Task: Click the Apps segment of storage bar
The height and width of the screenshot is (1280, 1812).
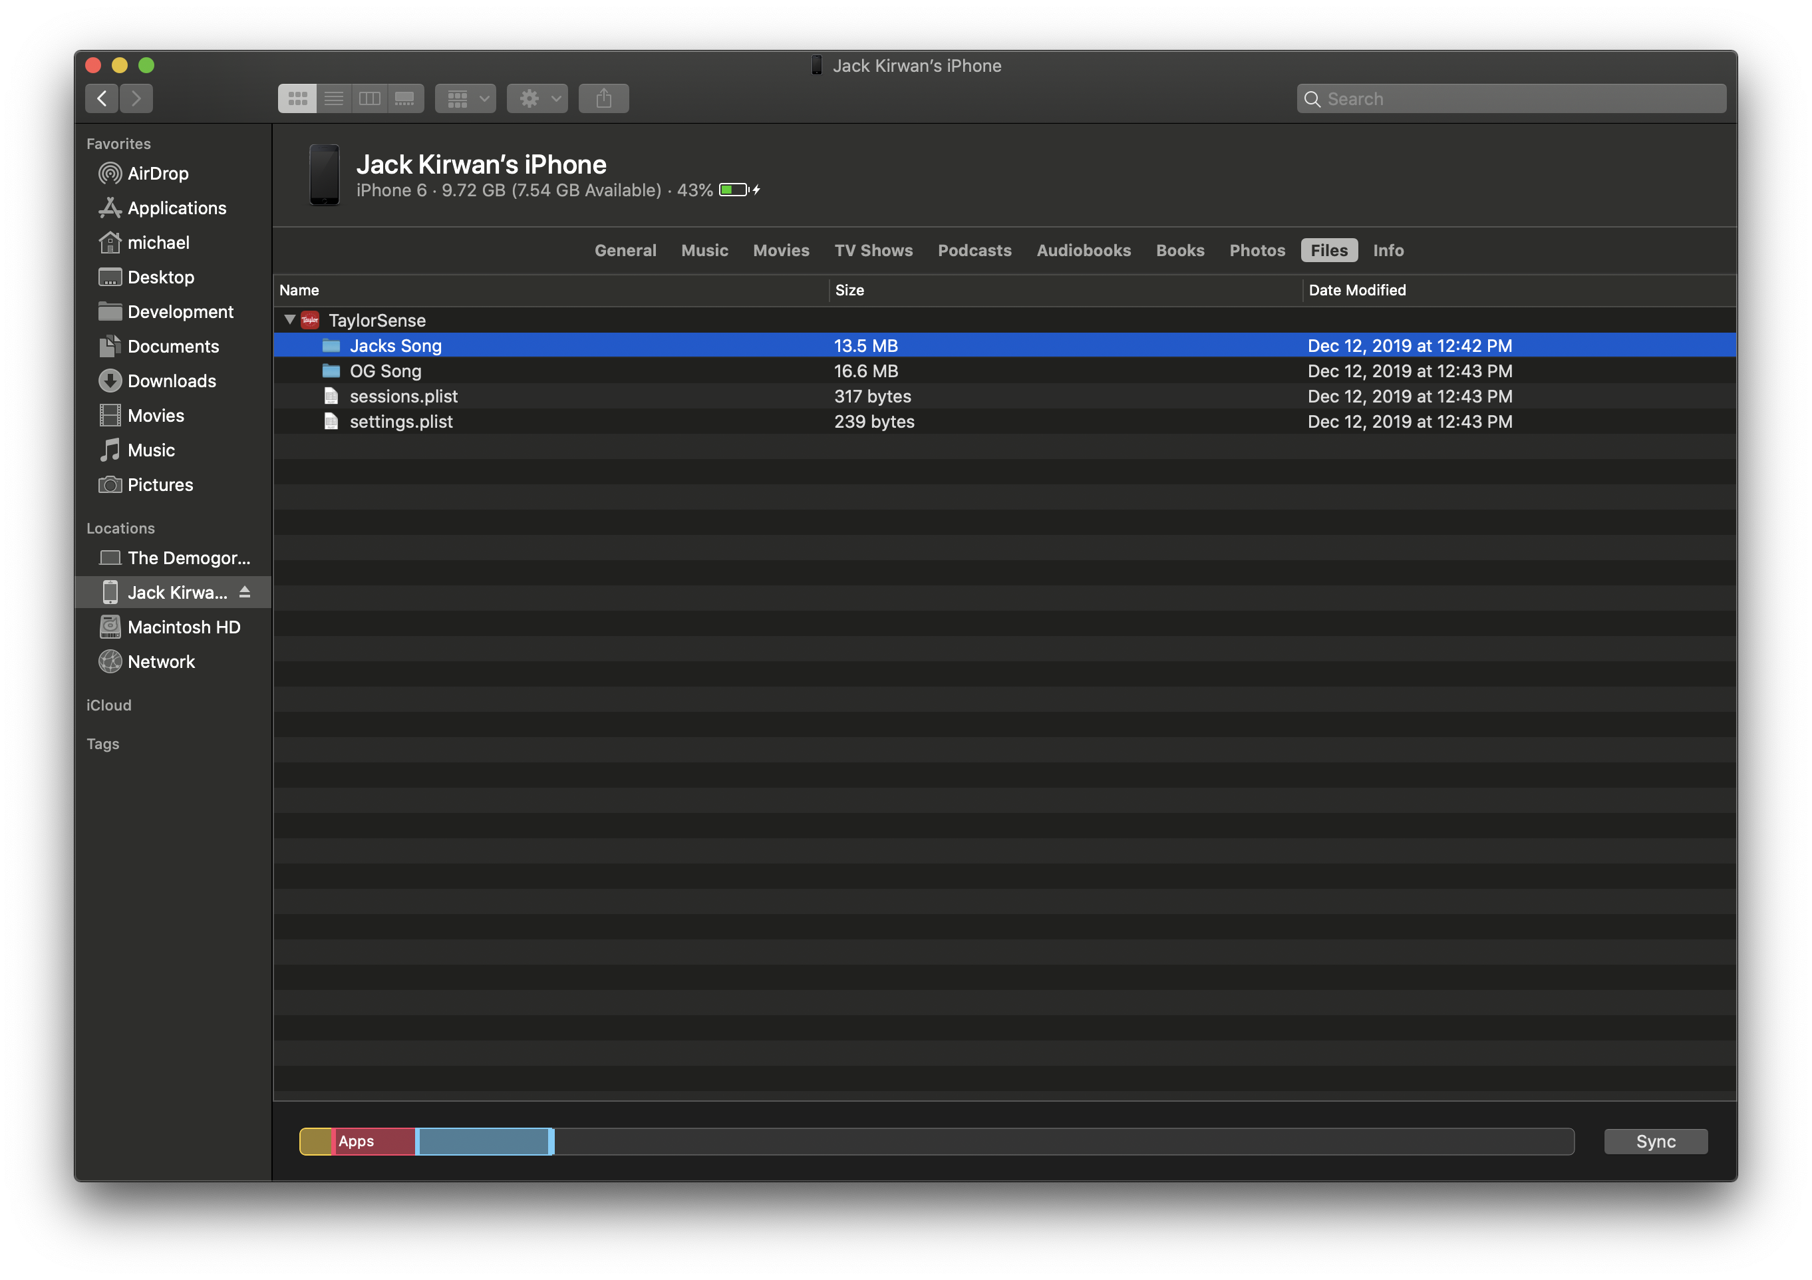Action: click(x=374, y=1142)
